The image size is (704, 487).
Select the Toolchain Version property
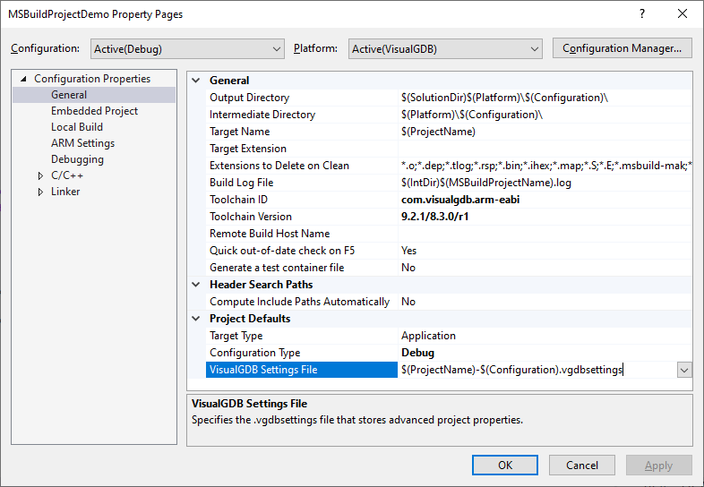302,217
